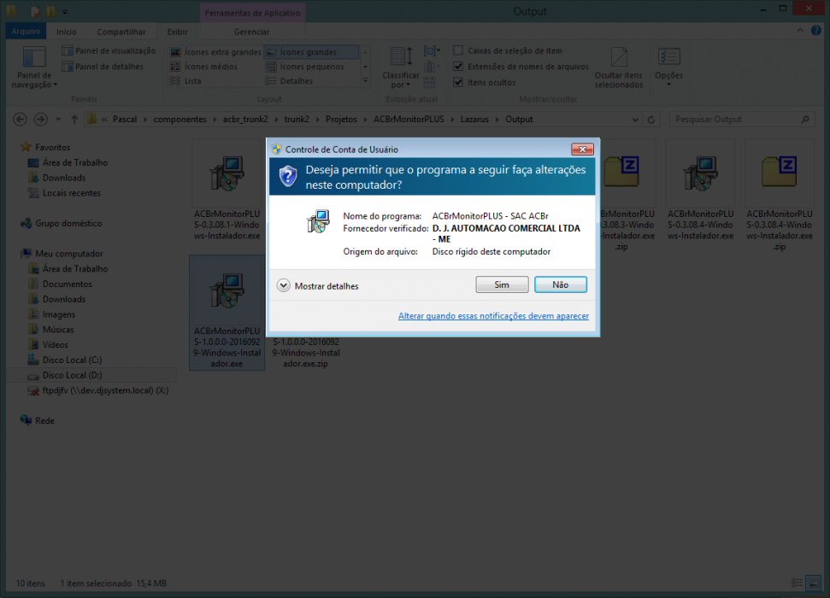Open the link Alterar quando essas notificações devem aparecer

[493, 316]
